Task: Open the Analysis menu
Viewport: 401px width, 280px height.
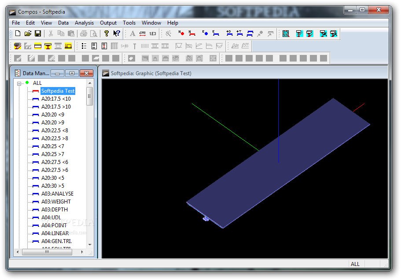Action: (x=84, y=23)
